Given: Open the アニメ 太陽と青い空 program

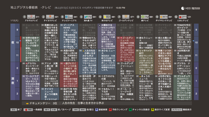Looking at the screenshot, I should [50, 68].
